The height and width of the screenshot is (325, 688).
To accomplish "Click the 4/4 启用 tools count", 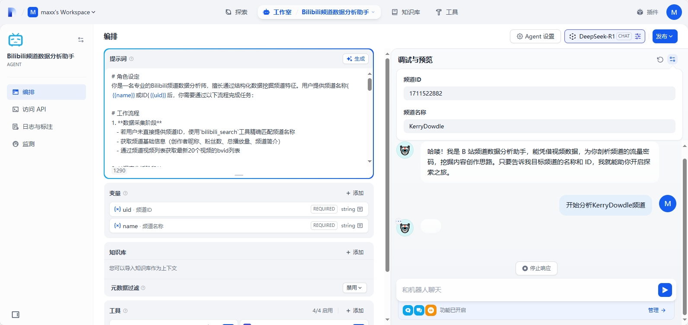I will [323, 311].
